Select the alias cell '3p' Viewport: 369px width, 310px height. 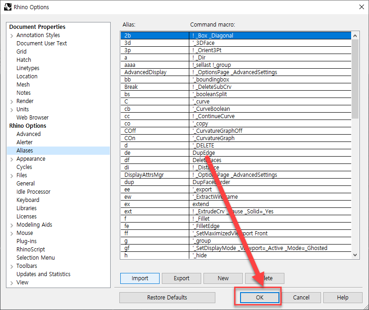point(155,50)
